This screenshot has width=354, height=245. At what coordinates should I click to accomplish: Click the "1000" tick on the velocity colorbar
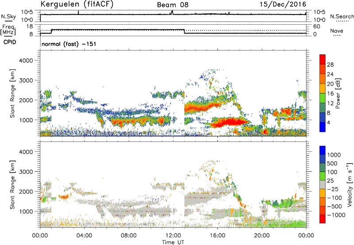pos(334,155)
